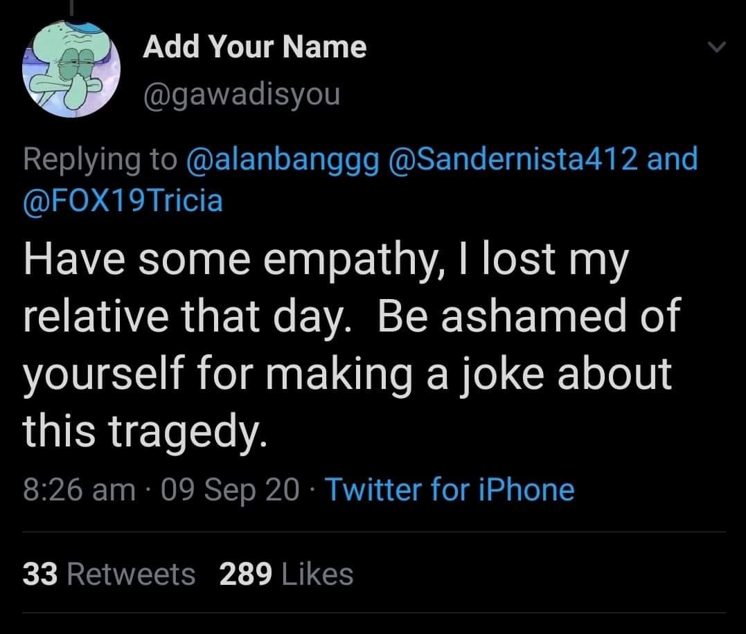Open the Squidward profile picture
Viewport: 746px width, 634px height.
pyautogui.click(x=71, y=69)
